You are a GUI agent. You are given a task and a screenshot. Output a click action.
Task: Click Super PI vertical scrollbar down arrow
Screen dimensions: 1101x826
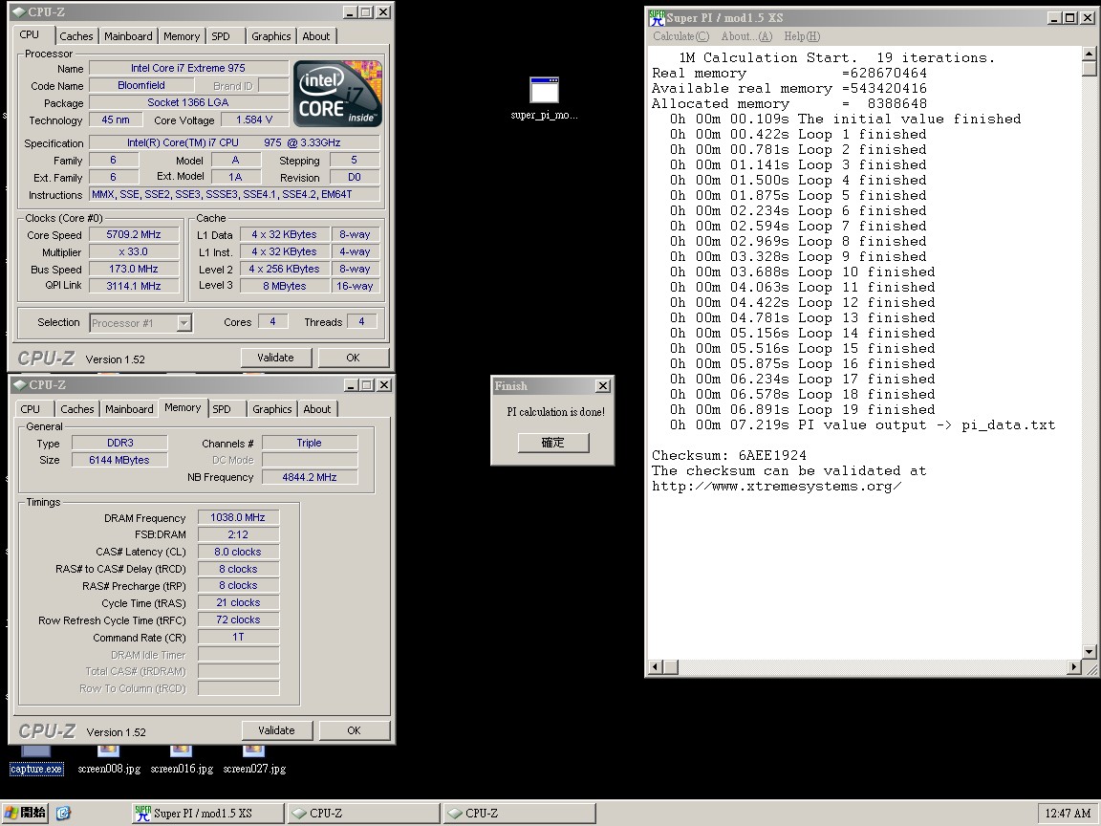point(1090,652)
